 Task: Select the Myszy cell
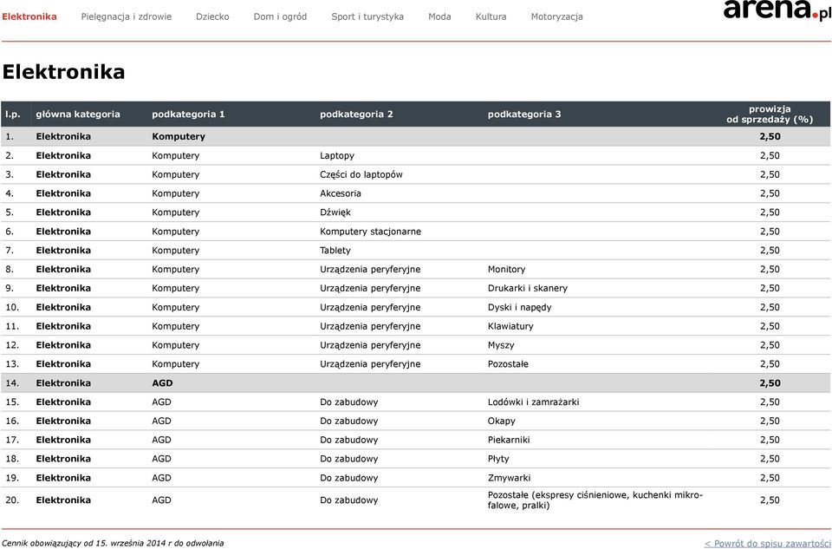501,345
